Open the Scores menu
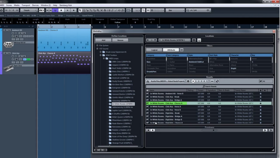Viewport: 280px width, 158px height. [9, 5]
